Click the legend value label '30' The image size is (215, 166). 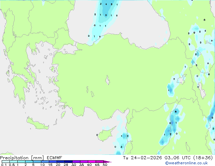pyautogui.click(x=74, y=165)
